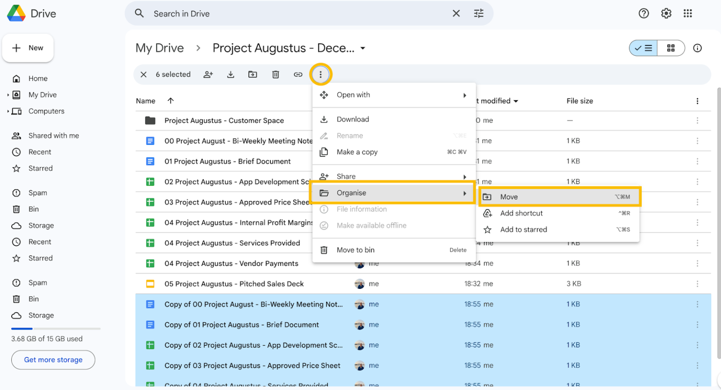The width and height of the screenshot is (721, 390).
Task: Open the Google apps grid
Action: click(688, 13)
